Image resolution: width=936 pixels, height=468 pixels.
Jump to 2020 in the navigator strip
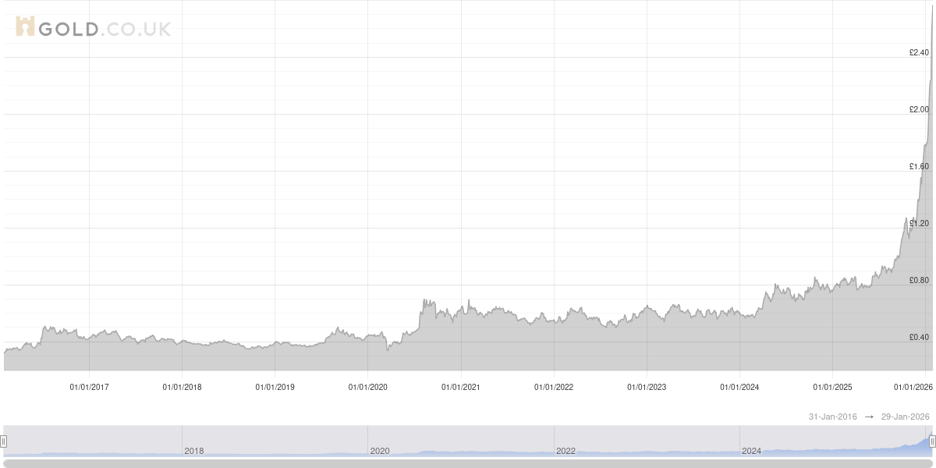379,451
